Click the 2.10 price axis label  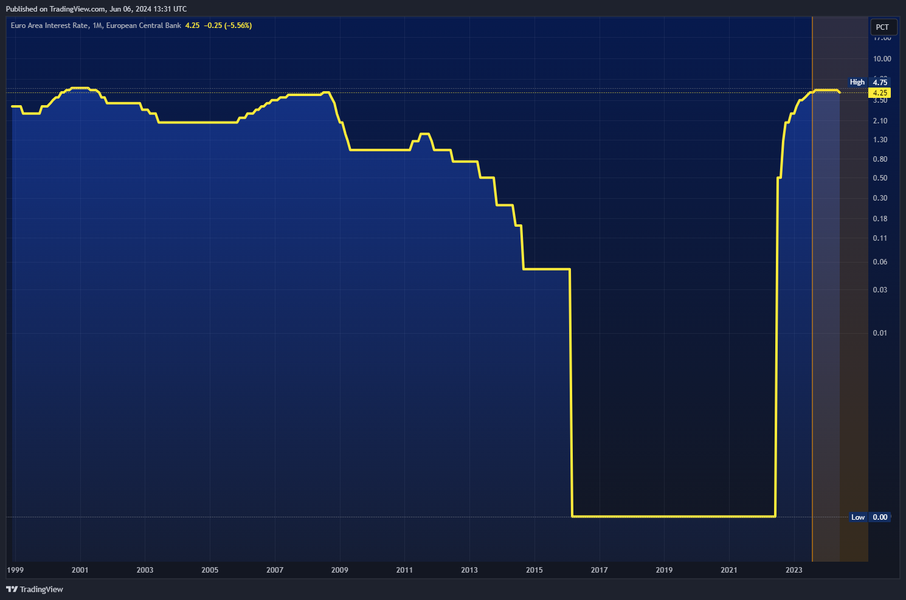(880, 121)
